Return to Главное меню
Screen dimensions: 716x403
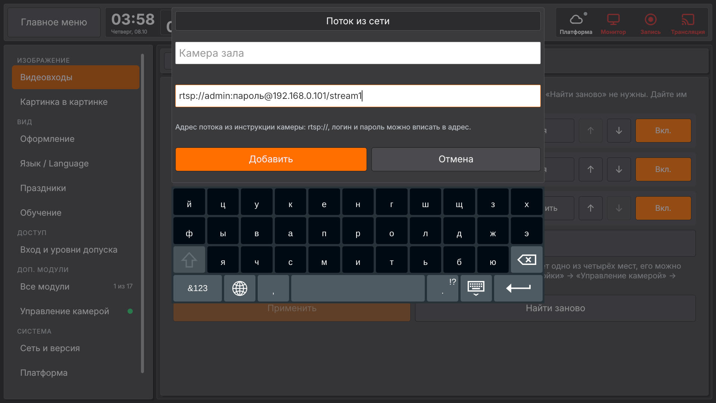point(54,22)
